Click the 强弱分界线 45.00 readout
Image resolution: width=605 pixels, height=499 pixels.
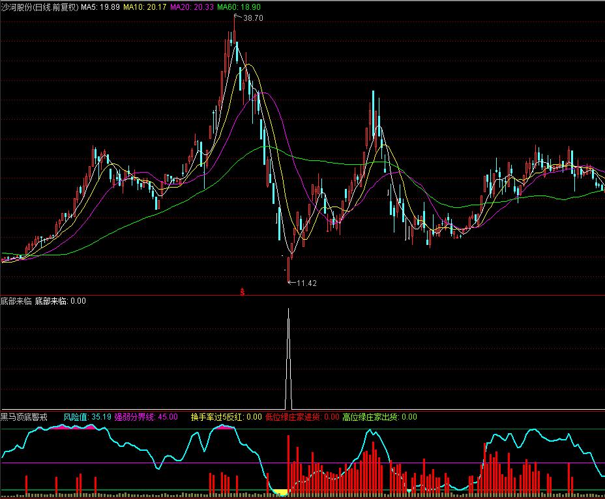point(145,417)
